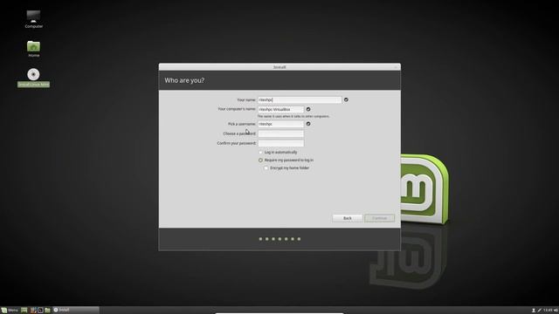This screenshot has height=314, width=559.
Task: Open the Home folder desktop icon
Action: click(x=33, y=49)
